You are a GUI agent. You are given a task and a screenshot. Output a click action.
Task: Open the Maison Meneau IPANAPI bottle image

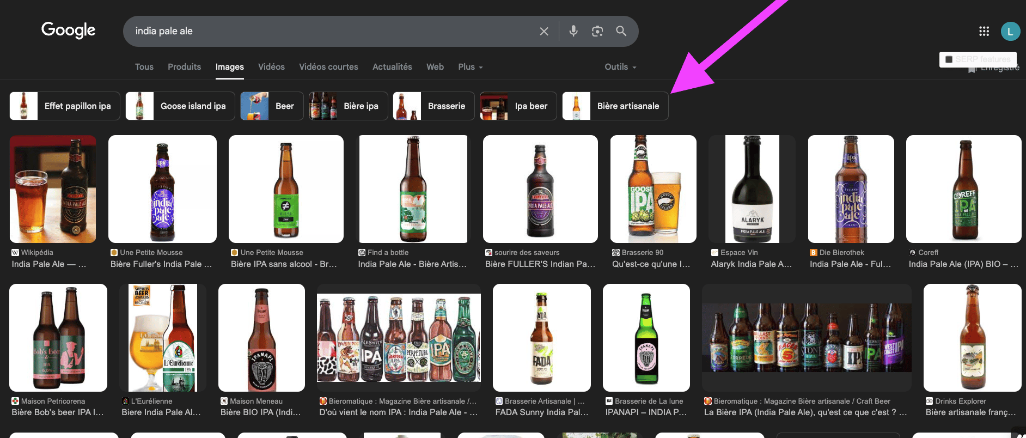[x=261, y=338]
